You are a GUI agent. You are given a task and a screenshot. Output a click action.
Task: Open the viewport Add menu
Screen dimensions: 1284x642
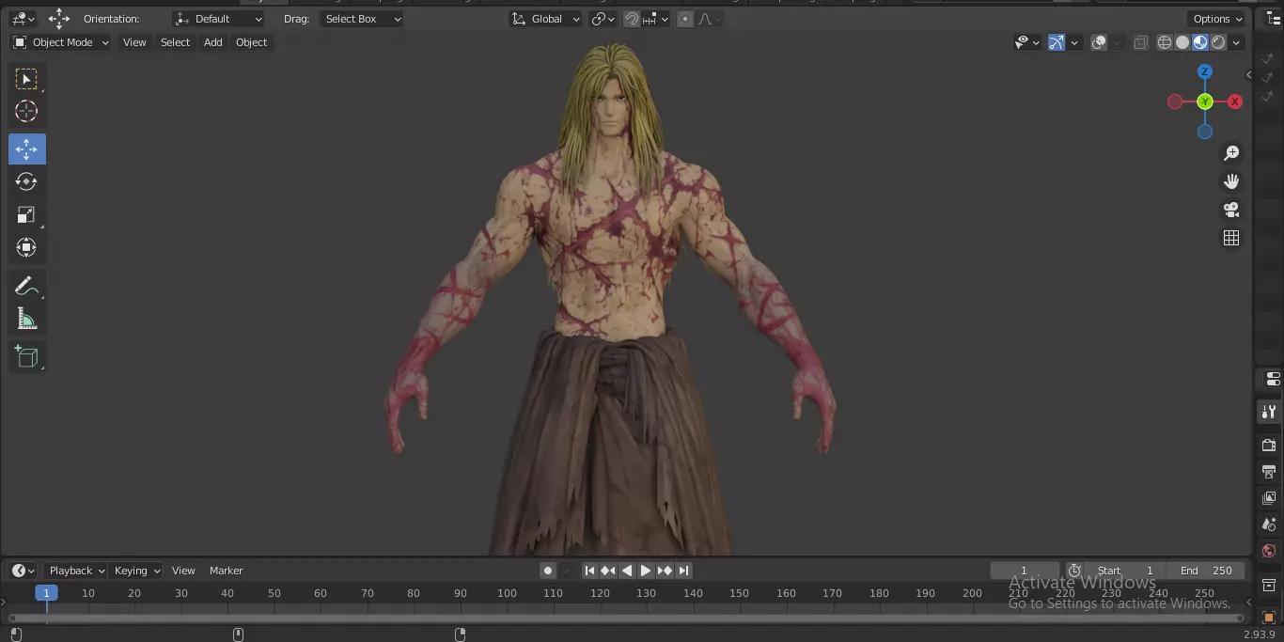[213, 42]
